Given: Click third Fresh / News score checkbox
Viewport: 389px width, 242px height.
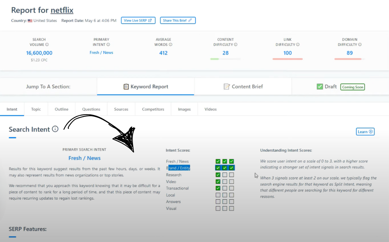Looking at the screenshot, I should 231,161.
